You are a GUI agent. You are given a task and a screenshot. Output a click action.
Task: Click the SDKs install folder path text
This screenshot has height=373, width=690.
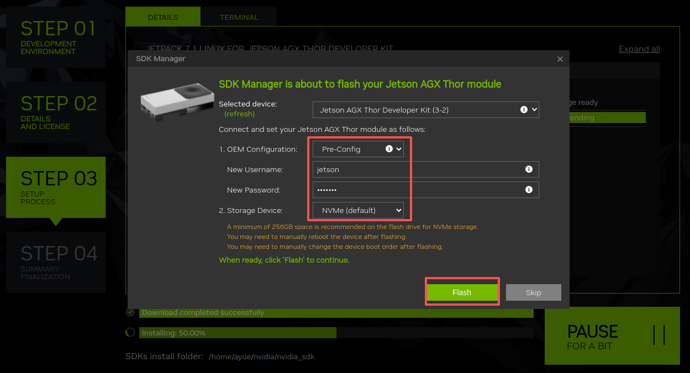261,356
